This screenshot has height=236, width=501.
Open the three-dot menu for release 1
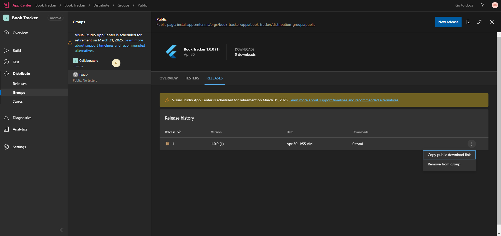coord(472,144)
